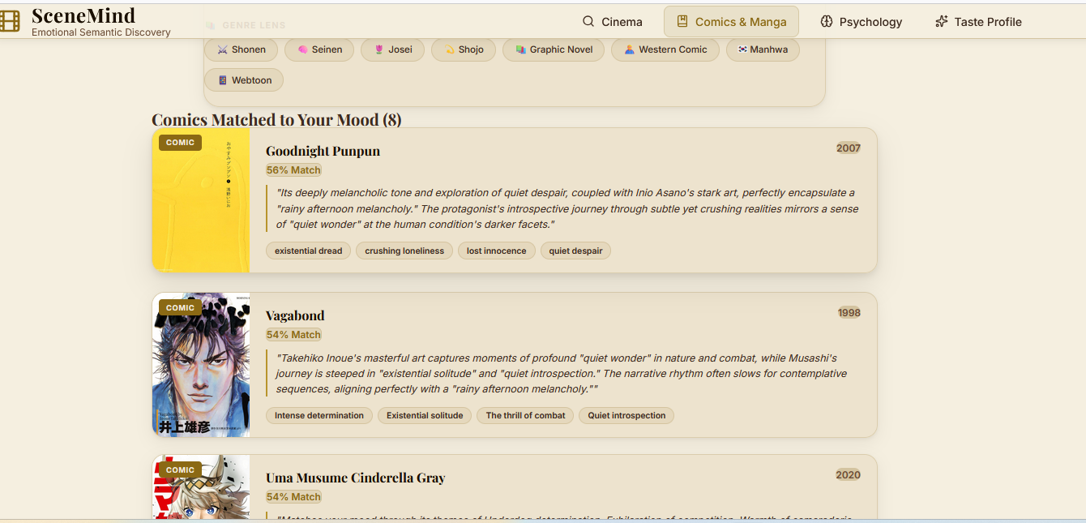Click the 56% Match label
The height and width of the screenshot is (523, 1086).
click(x=293, y=170)
